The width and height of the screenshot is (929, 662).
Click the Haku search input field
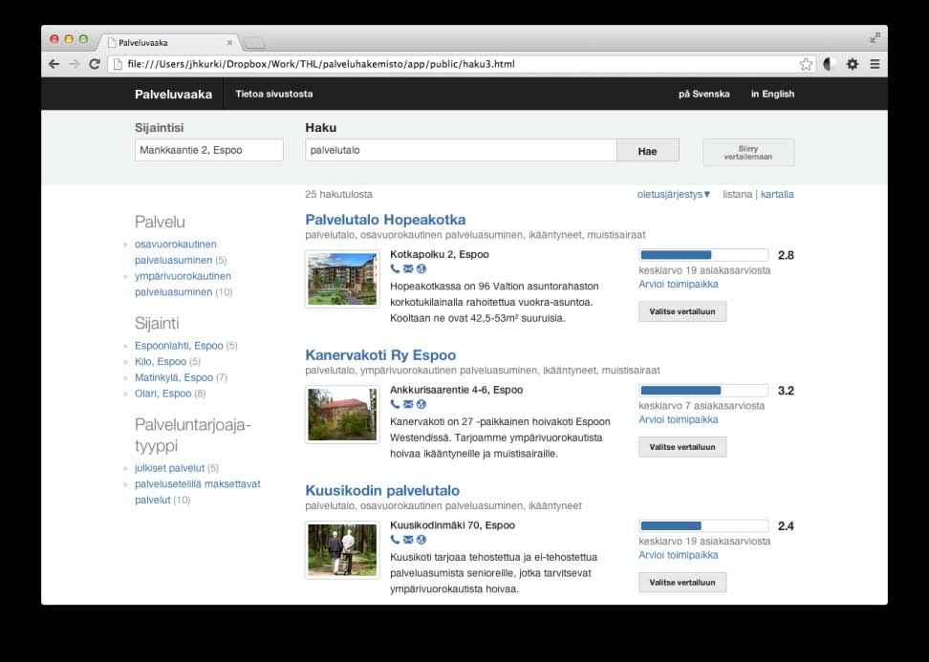point(461,150)
